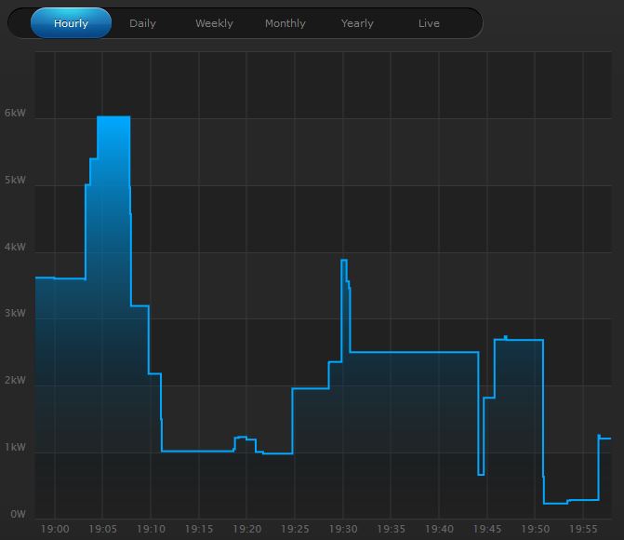Click the 2kW axis label

[15, 380]
